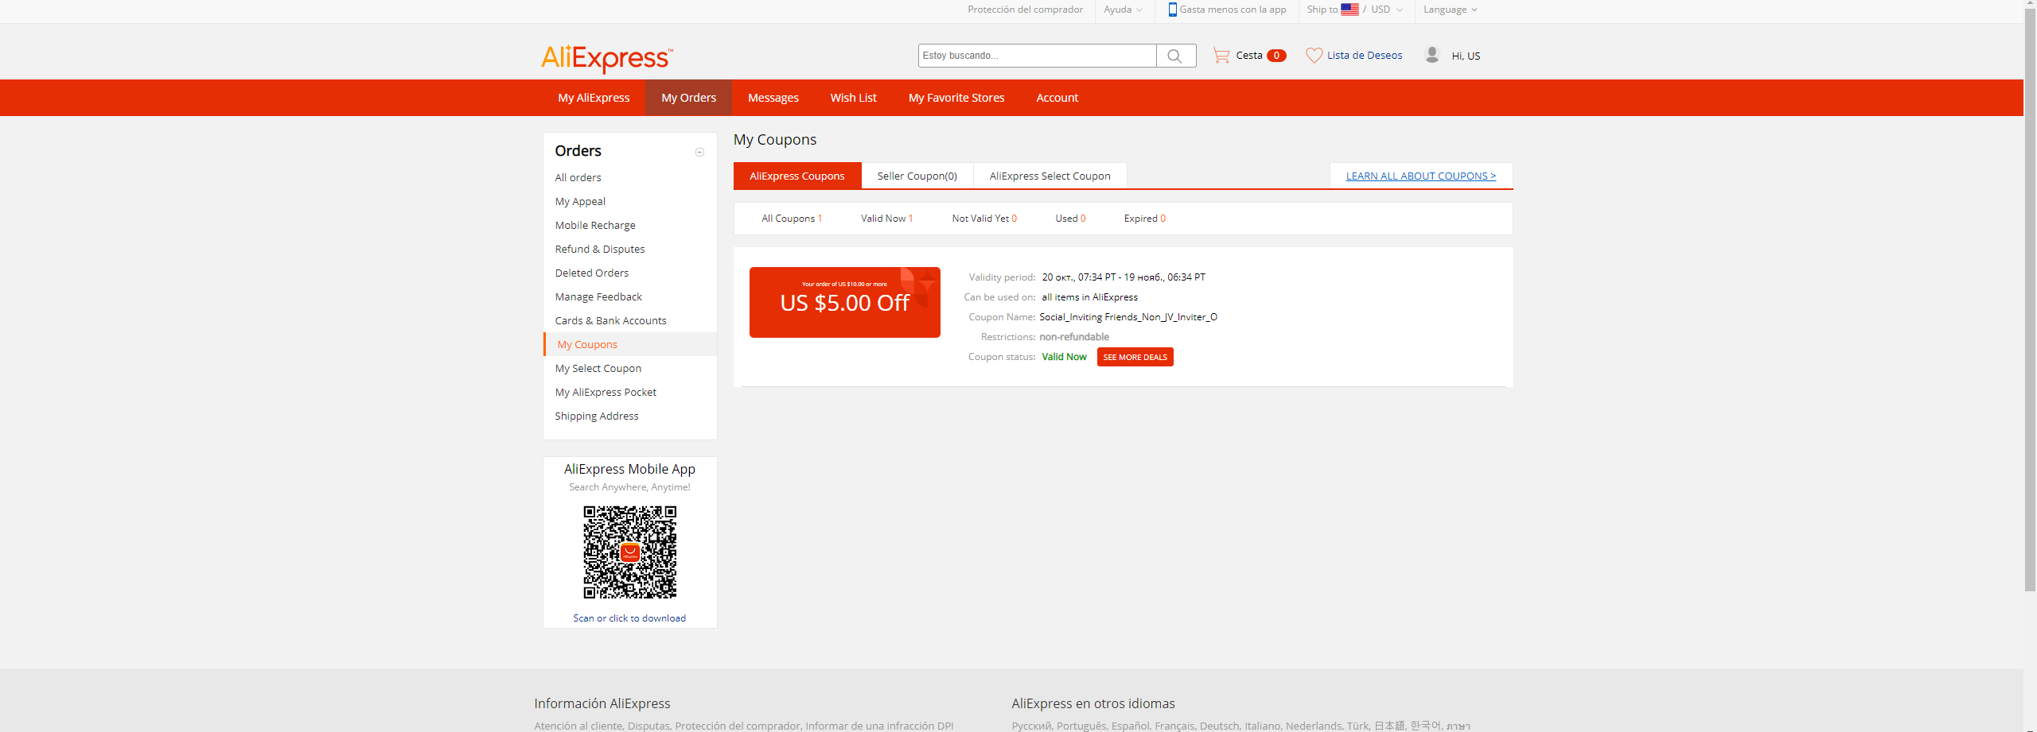Click the wish list heart icon
This screenshot has height=732, width=2037.
[1314, 55]
